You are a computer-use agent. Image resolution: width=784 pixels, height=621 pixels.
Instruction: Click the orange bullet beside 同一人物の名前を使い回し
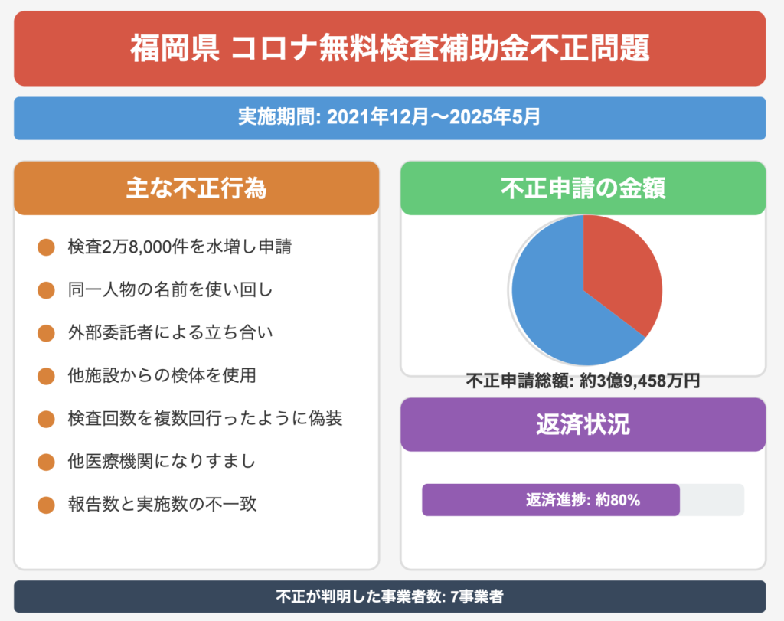click(46, 290)
